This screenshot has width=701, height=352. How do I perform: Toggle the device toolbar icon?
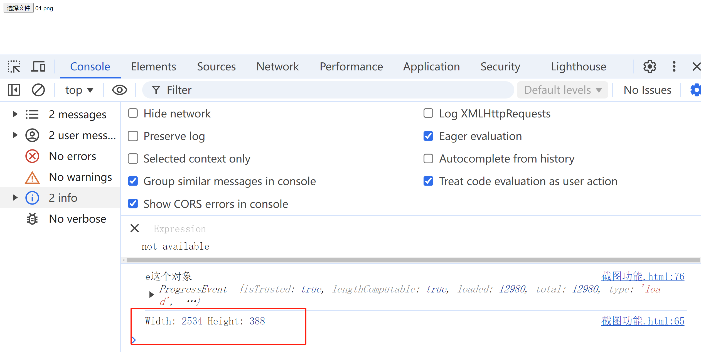coord(38,67)
